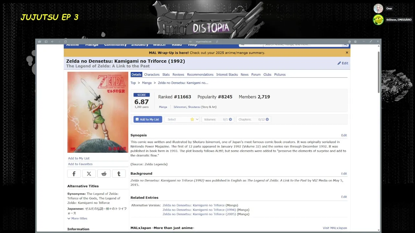Open Kamigami no Triforce (1994) entry
The width and height of the screenshot is (415, 233).
point(199,210)
